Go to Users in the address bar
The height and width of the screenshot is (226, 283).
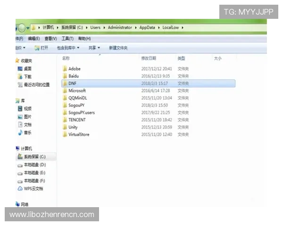[95, 28]
